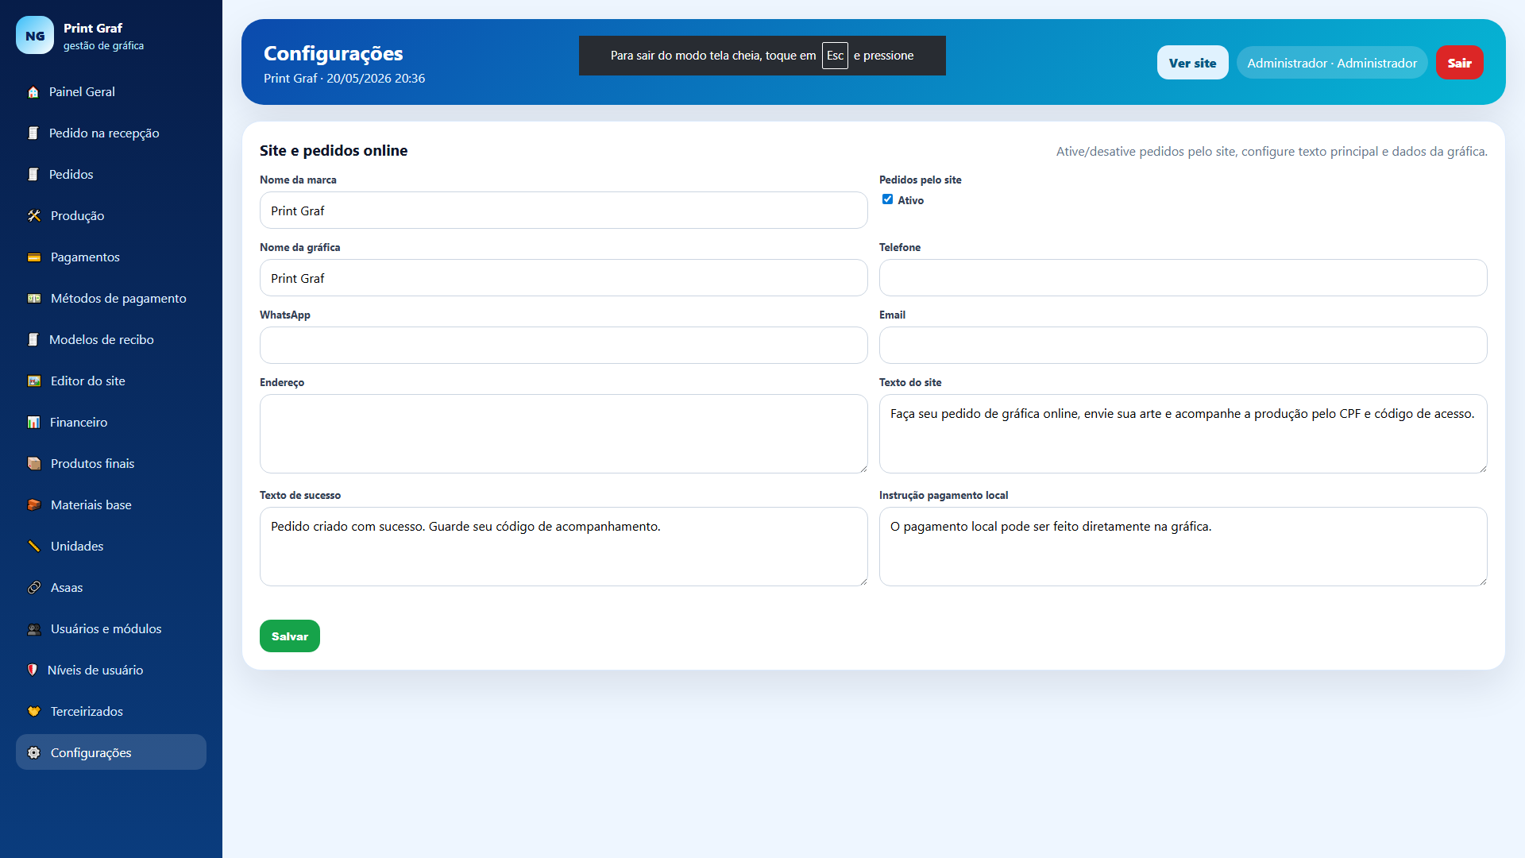This screenshot has height=858, width=1525.
Task: Click the Níveis de usuário shield icon
Action: (33, 671)
